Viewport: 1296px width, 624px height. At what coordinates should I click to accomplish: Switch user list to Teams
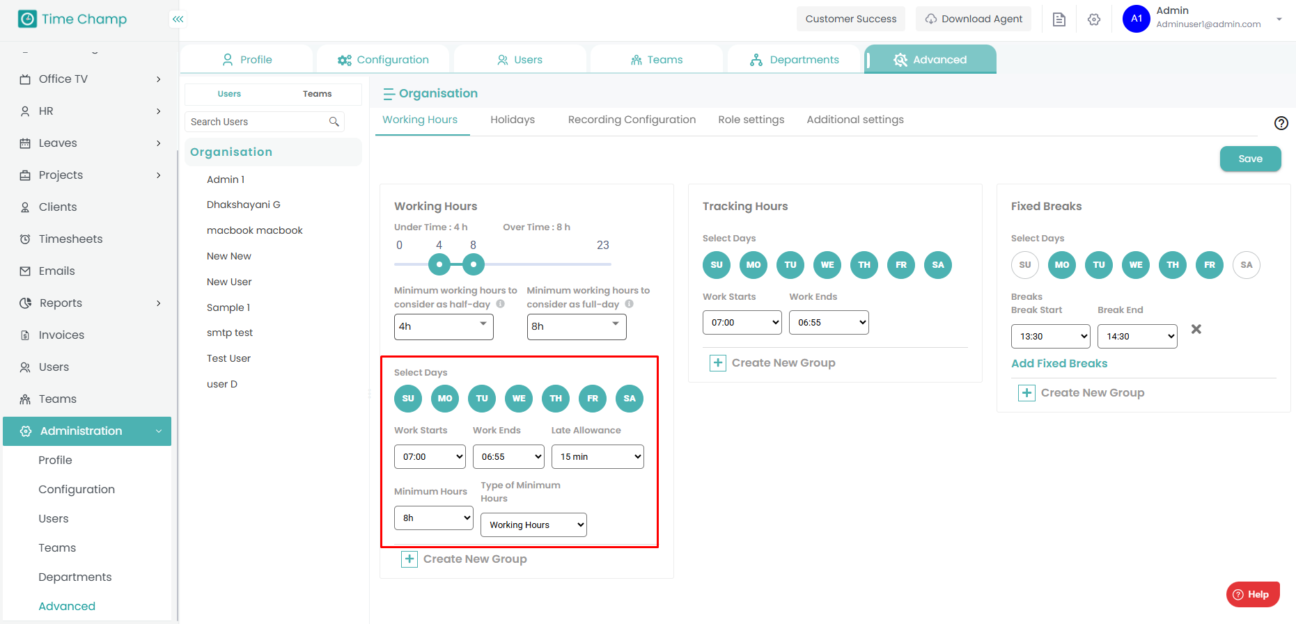318,94
